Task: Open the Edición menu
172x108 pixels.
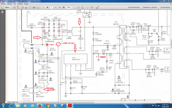Action: [x=10, y=4]
